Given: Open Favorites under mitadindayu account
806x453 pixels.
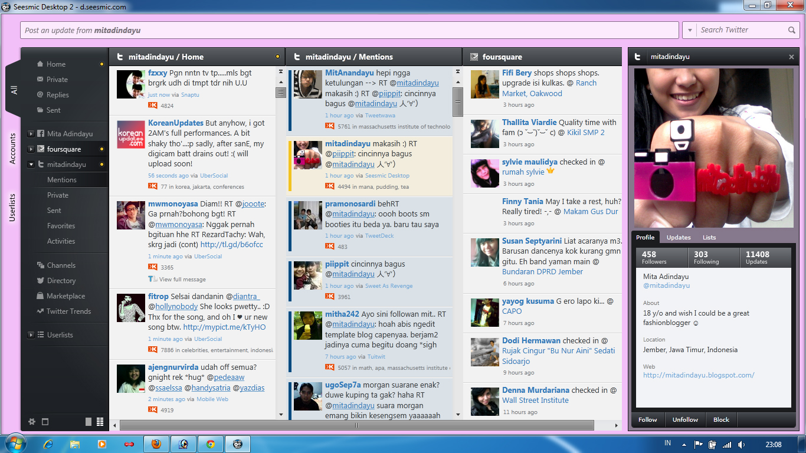Looking at the screenshot, I should (61, 226).
